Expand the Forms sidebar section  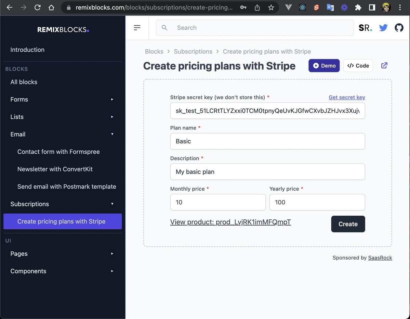coord(63,100)
